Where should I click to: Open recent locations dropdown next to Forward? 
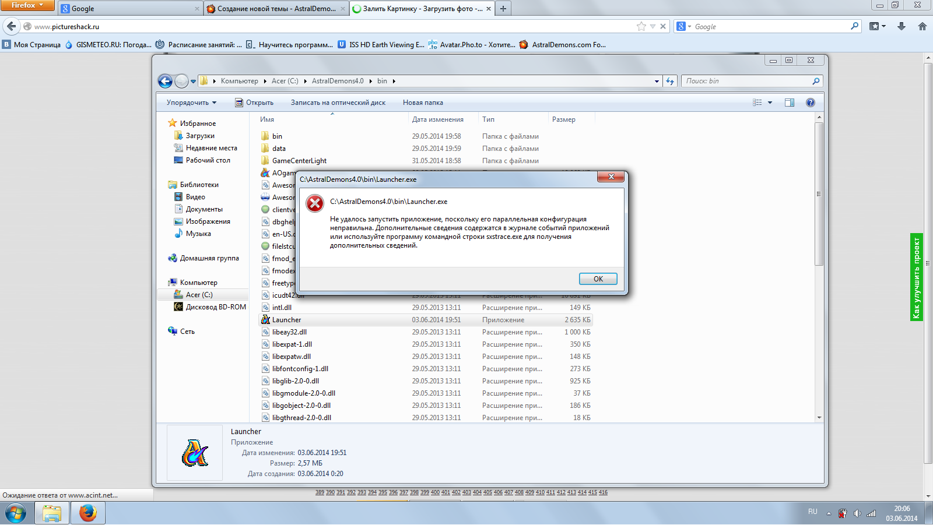[x=194, y=82]
